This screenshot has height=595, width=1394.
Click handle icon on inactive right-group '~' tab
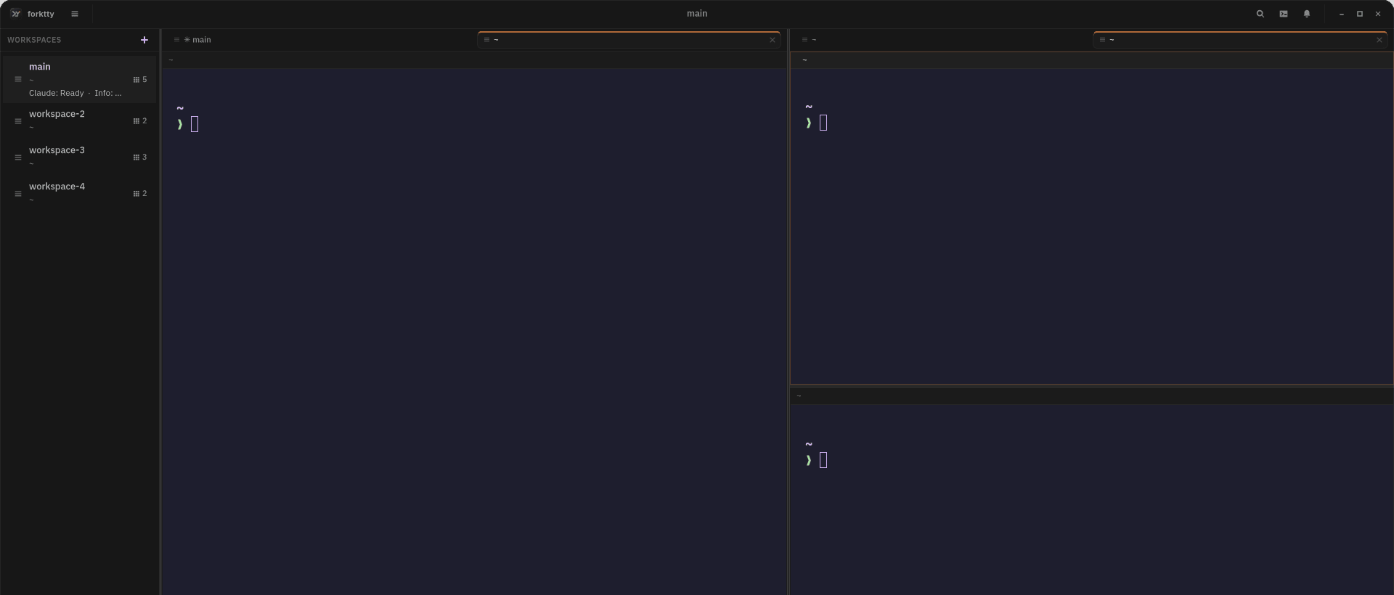804,40
